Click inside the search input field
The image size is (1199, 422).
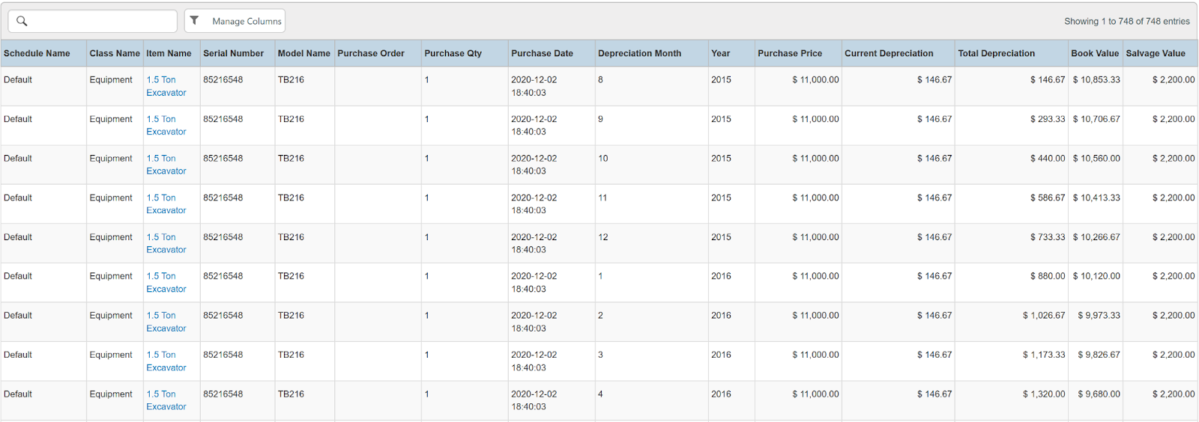(x=101, y=21)
